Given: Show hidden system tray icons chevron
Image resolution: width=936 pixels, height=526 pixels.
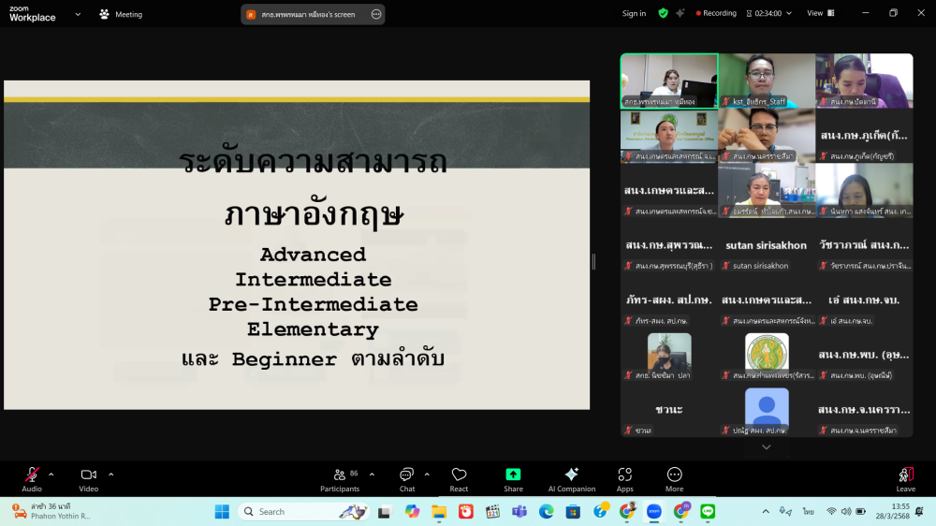Looking at the screenshot, I should pos(766,512).
